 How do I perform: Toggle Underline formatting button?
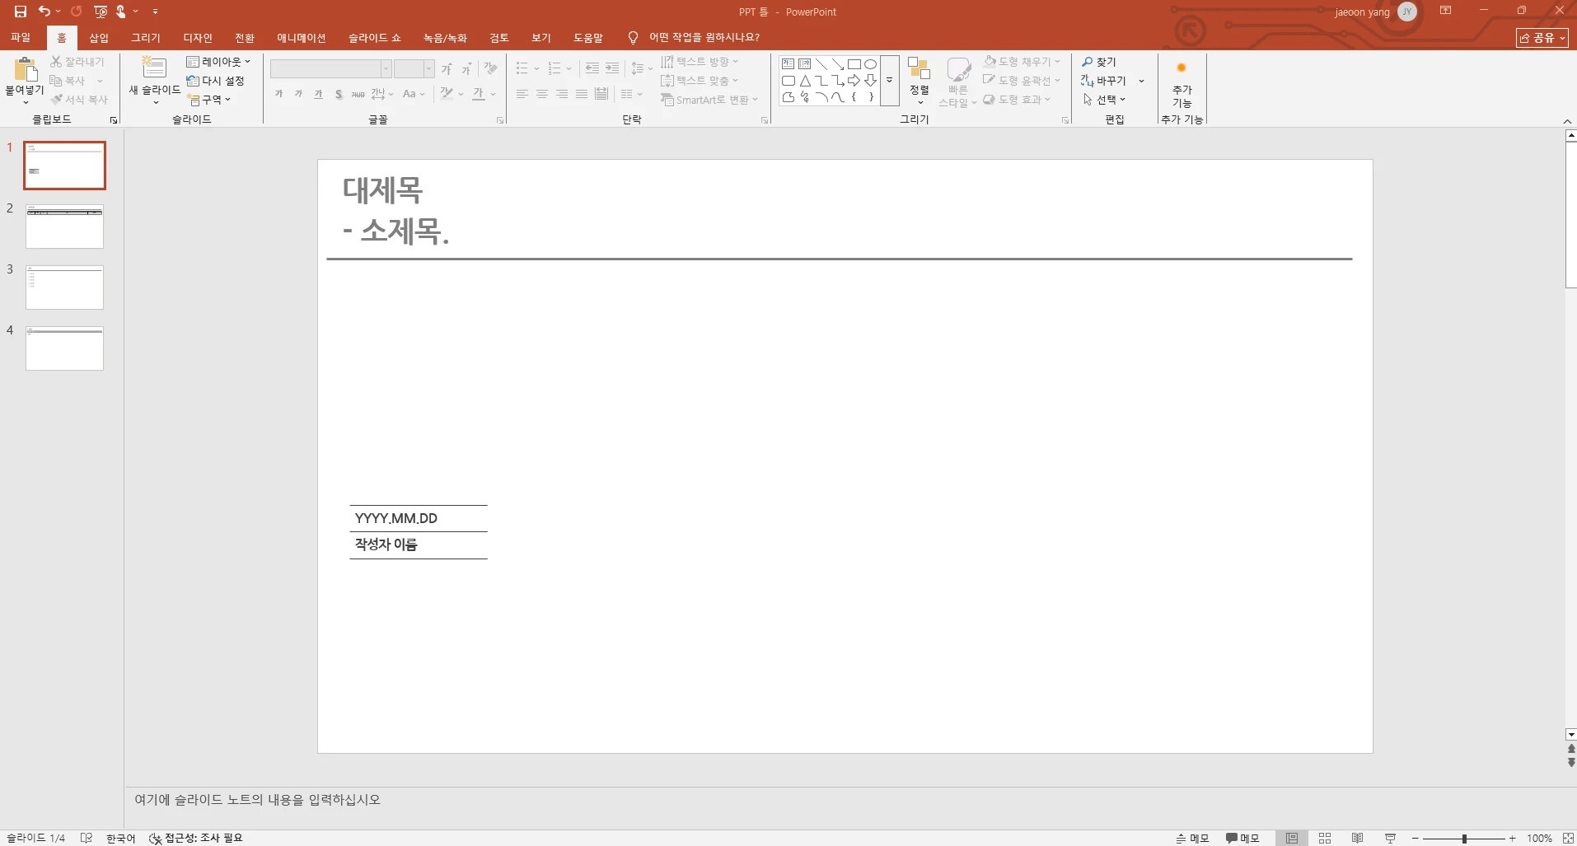[319, 95]
